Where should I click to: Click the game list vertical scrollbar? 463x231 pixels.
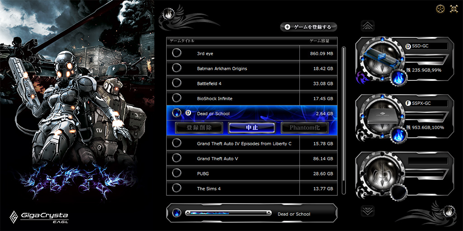coord(344,120)
